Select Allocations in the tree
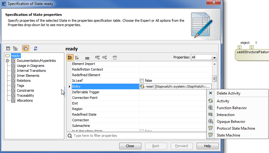 pyautogui.click(x=25, y=100)
